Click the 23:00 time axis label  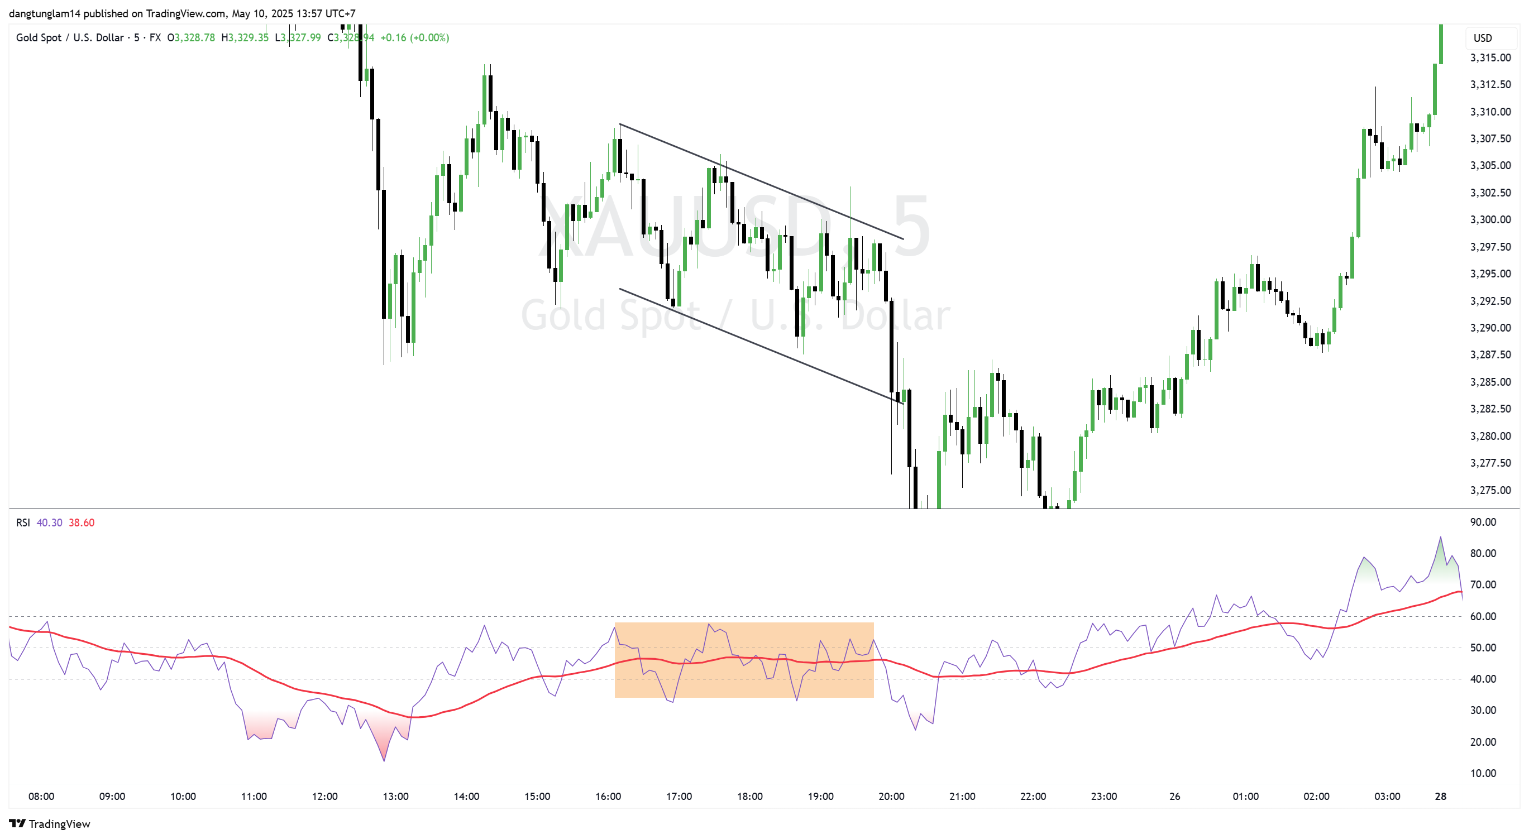coord(1103,796)
